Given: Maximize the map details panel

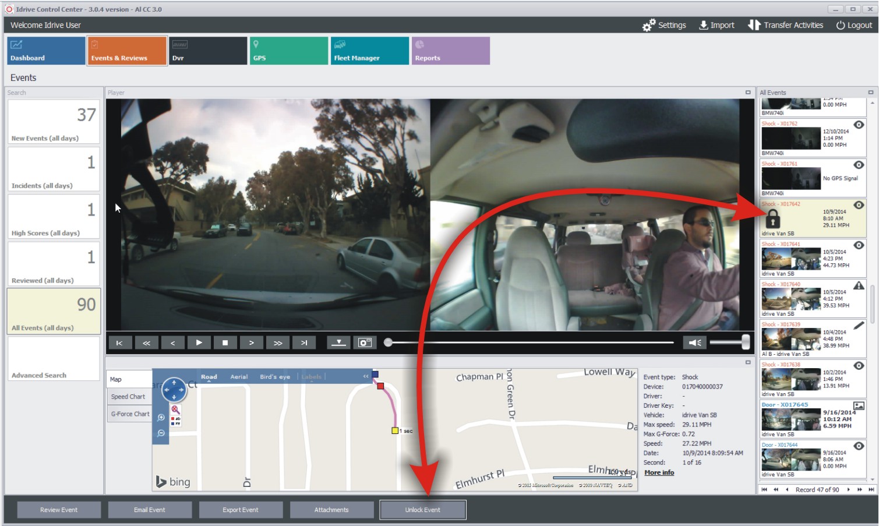Looking at the screenshot, I should [748, 362].
